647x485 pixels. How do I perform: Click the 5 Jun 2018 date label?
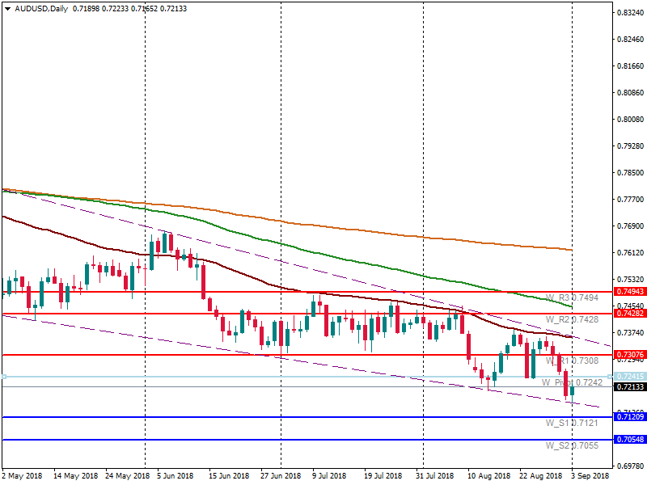tap(175, 477)
